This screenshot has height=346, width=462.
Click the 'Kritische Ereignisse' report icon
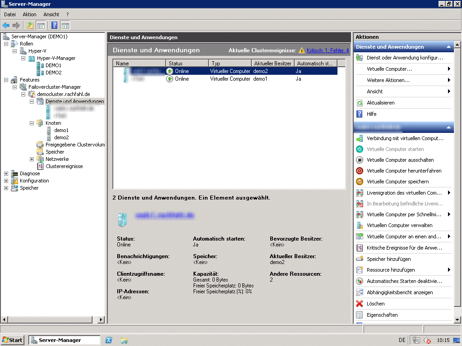360,248
